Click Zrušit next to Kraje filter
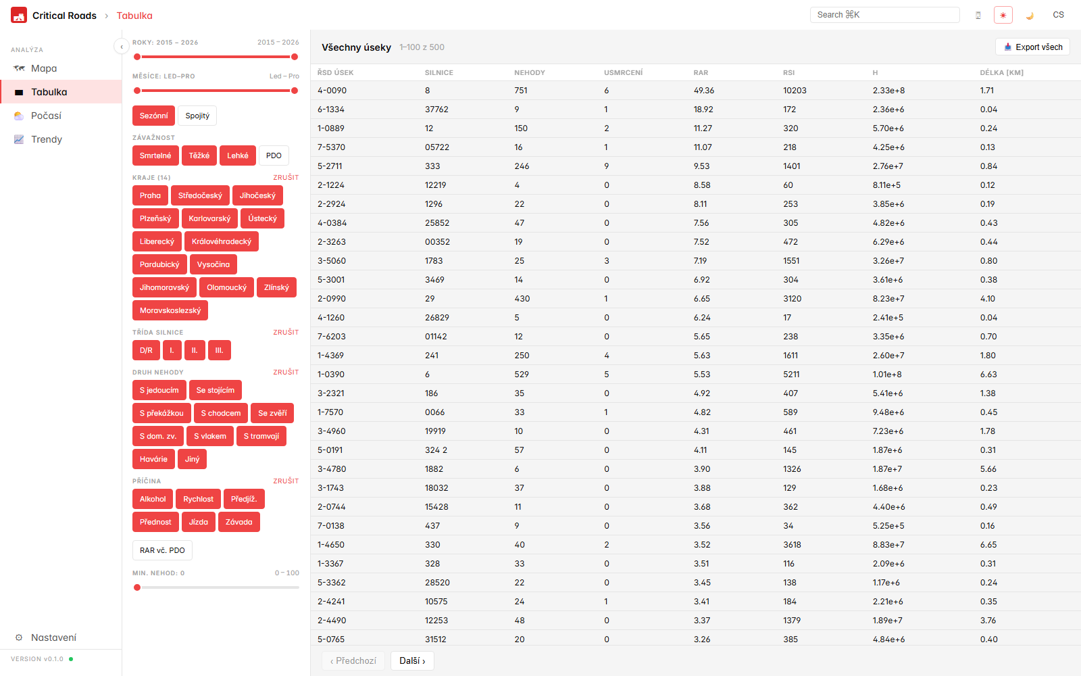The width and height of the screenshot is (1081, 676). pyautogui.click(x=286, y=177)
